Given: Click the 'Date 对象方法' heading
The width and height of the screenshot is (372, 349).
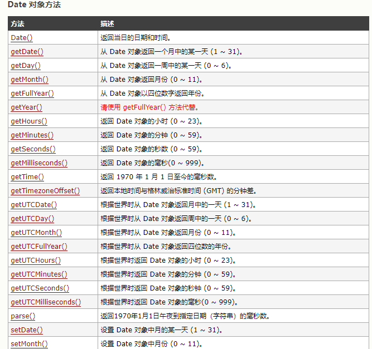Looking at the screenshot, I should pos(35,5).
